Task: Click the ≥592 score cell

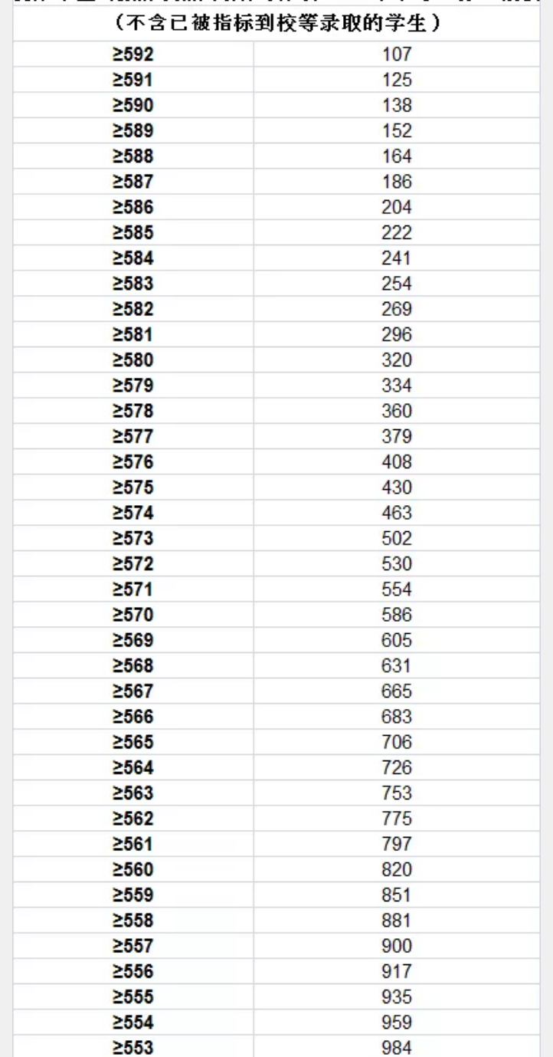Action: click(x=133, y=54)
